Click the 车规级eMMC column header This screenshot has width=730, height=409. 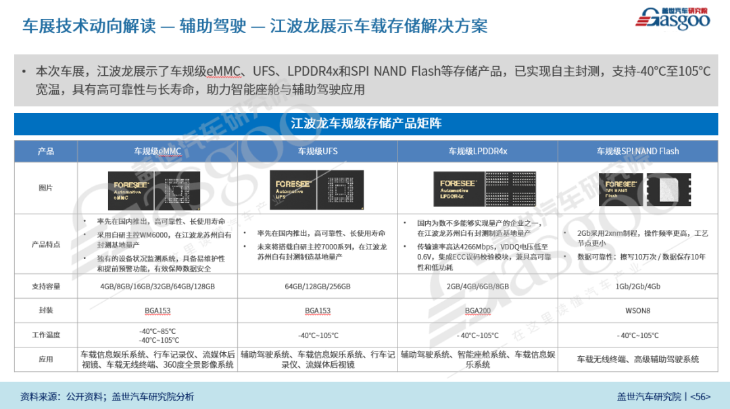[157, 151]
